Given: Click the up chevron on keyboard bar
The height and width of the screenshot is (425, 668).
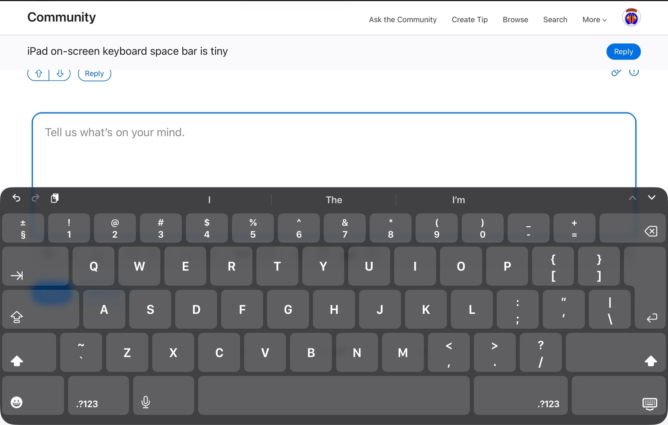Looking at the screenshot, I should (x=632, y=198).
